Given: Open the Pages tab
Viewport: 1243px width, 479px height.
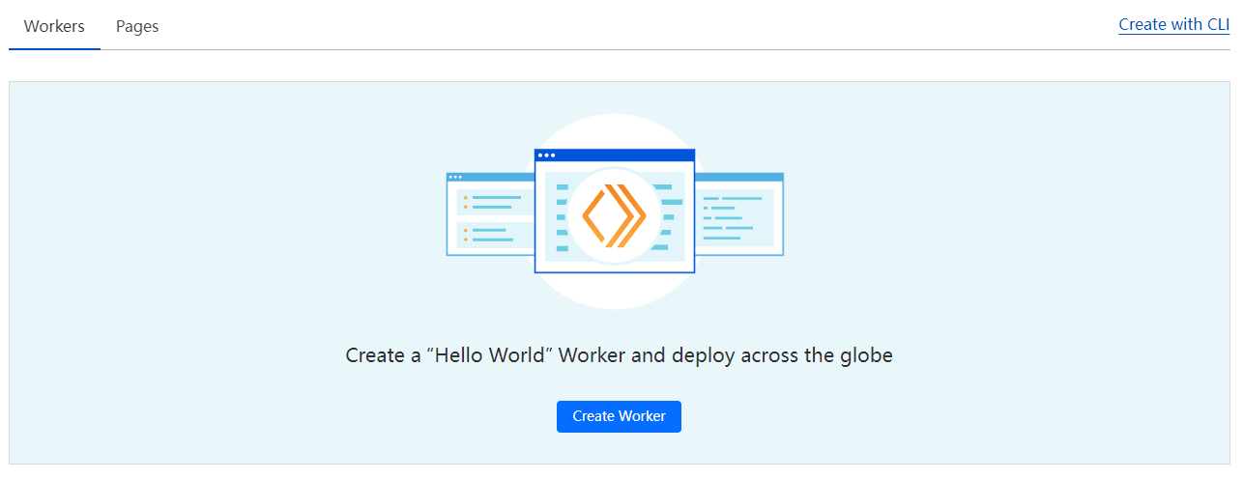Looking at the screenshot, I should pos(137,26).
